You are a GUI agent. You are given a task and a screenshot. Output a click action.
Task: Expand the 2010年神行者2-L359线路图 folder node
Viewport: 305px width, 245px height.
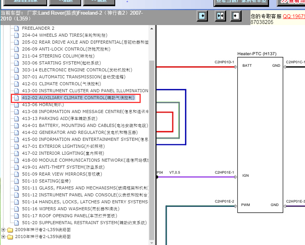pyautogui.click(x=3, y=237)
